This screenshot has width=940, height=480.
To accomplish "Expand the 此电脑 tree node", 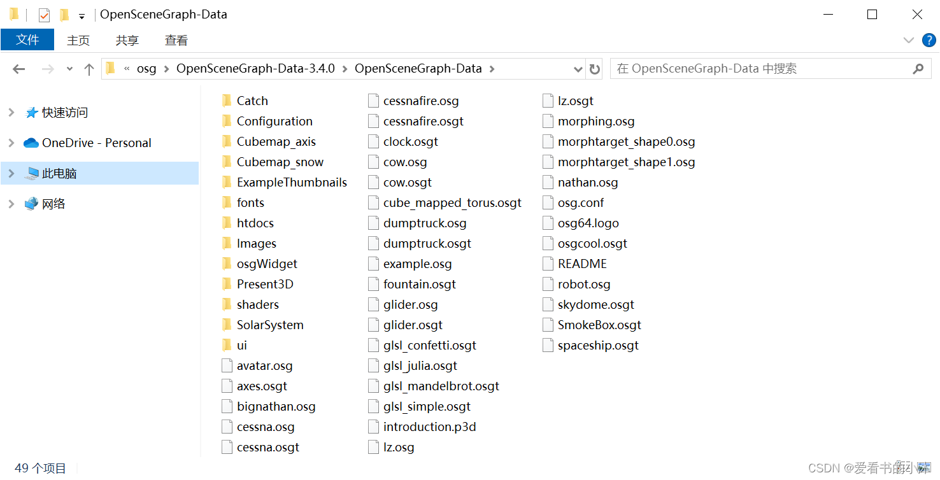I will (11, 173).
